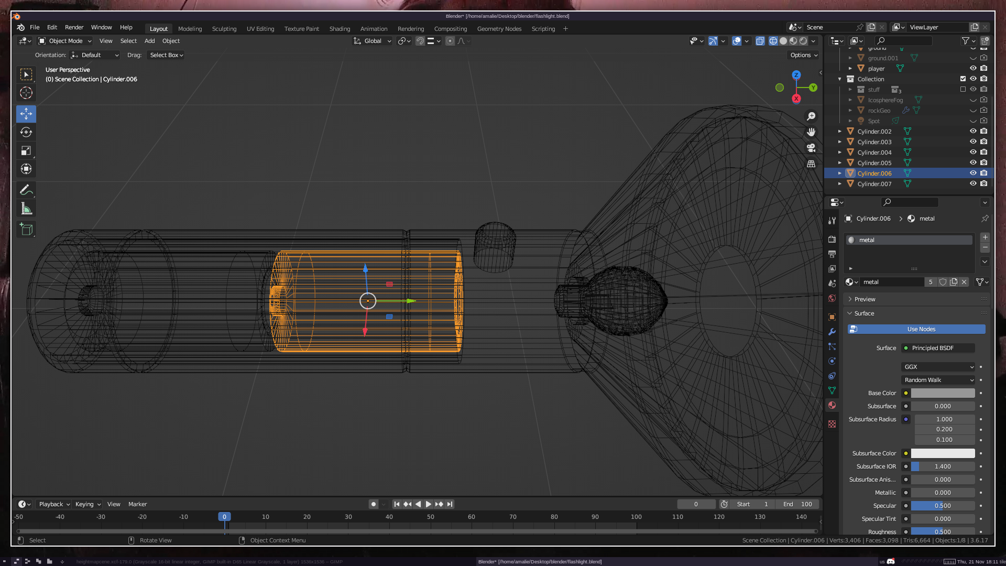Choose the Add Cube tool
Viewport: 1006px width, 566px height.
(x=26, y=229)
